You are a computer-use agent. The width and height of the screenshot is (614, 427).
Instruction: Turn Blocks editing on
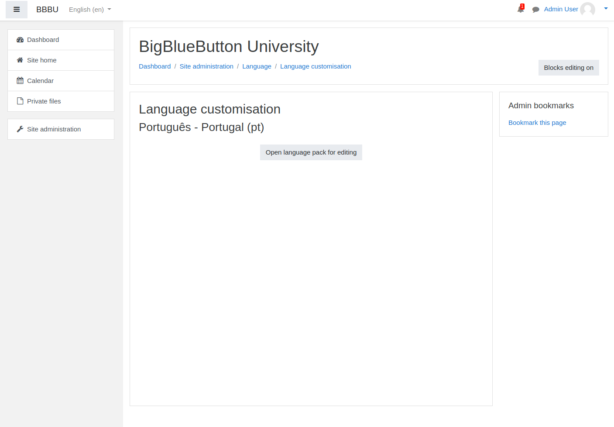pyautogui.click(x=569, y=68)
